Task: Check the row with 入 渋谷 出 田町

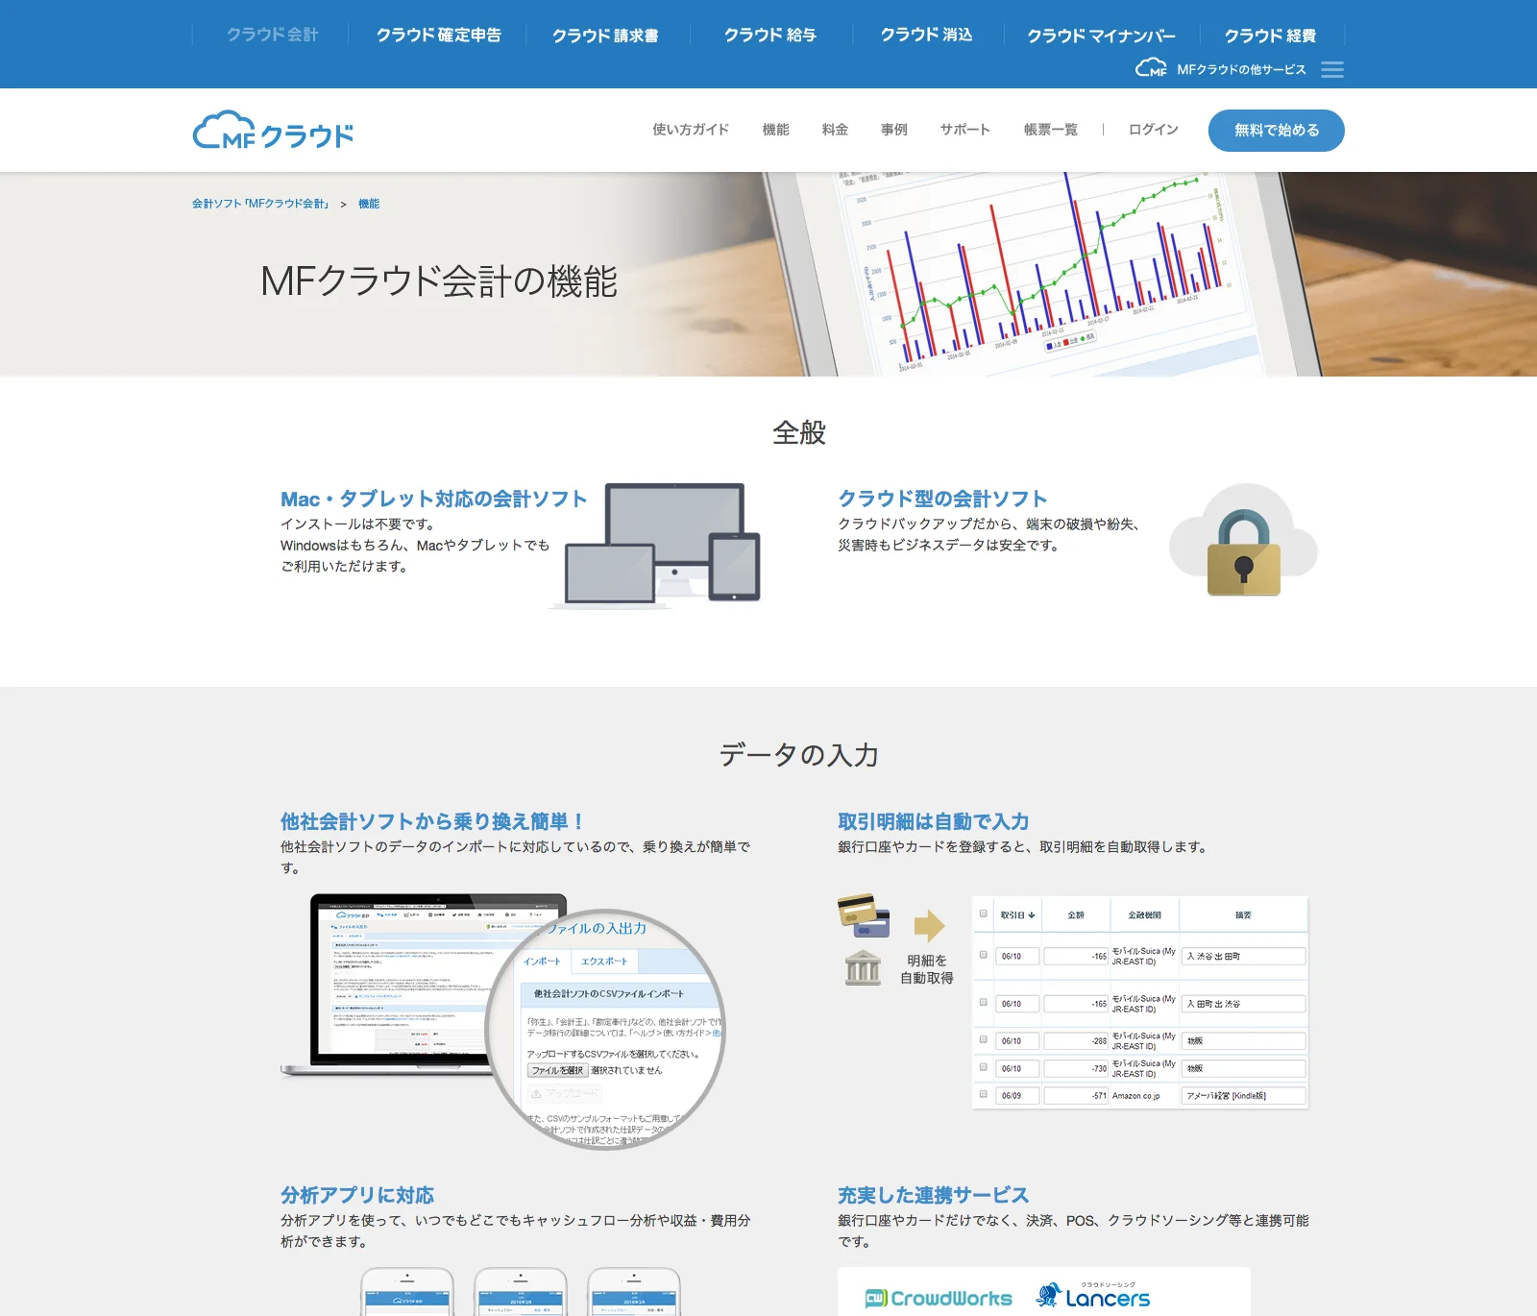Action: pos(983,955)
